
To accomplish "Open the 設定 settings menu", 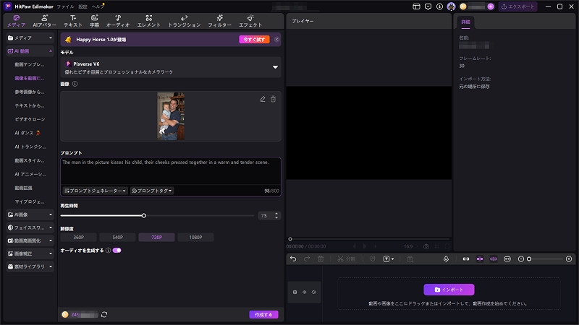I will (x=83, y=6).
